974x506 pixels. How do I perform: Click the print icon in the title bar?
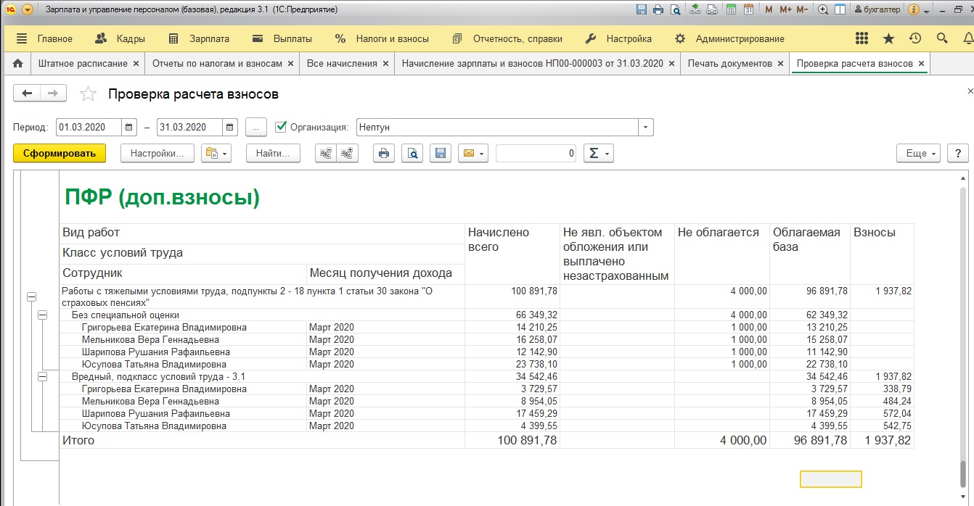click(658, 9)
